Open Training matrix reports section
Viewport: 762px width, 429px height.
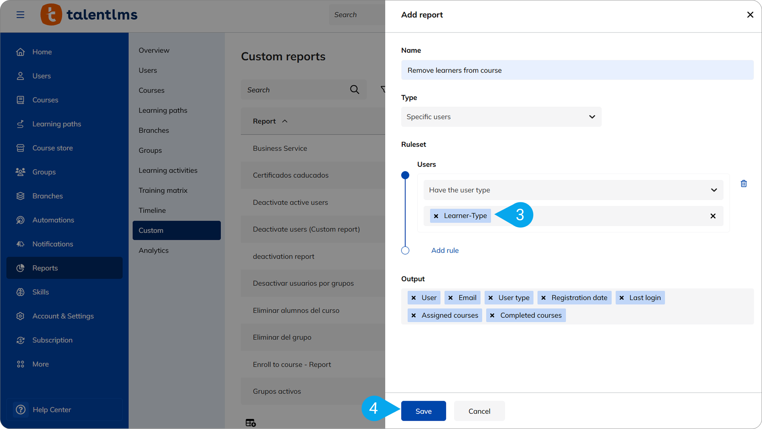(x=163, y=190)
